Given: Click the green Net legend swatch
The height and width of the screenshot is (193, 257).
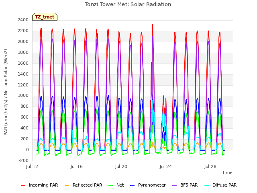Looking at the screenshot, I should point(111,186).
